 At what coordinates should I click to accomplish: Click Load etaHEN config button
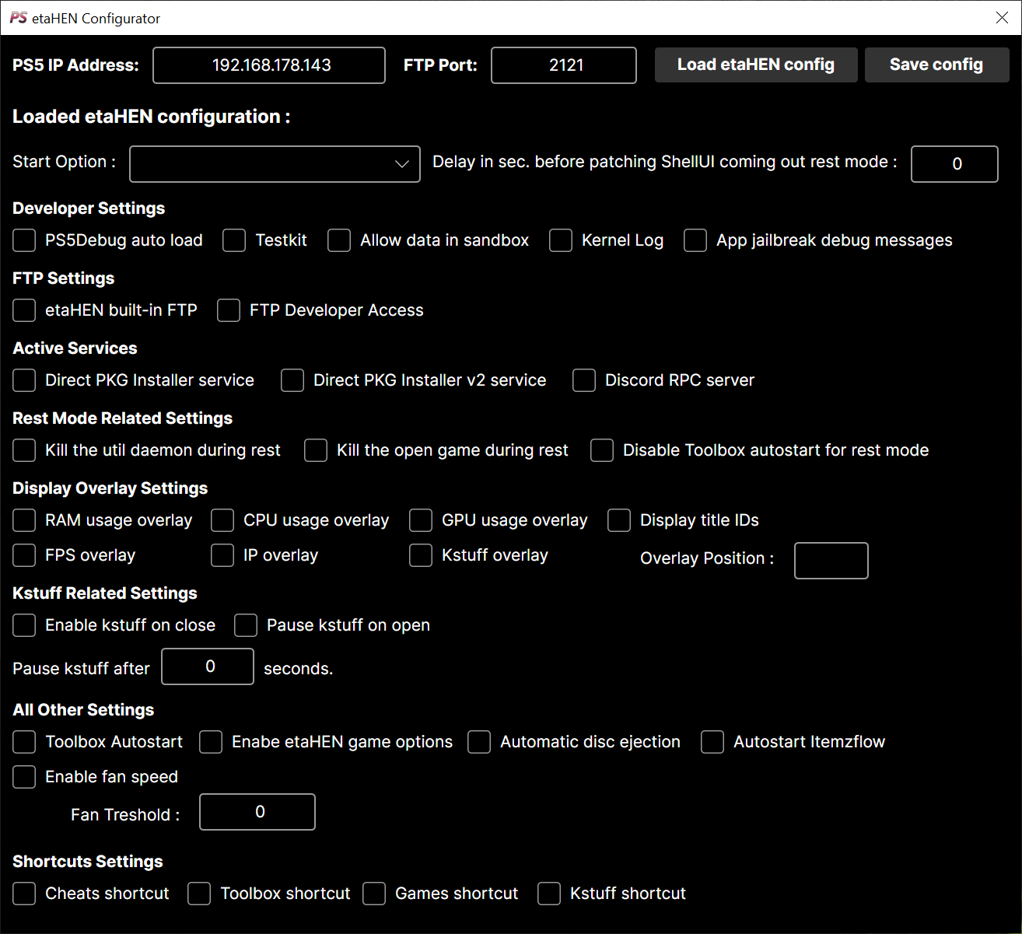pyautogui.click(x=755, y=65)
